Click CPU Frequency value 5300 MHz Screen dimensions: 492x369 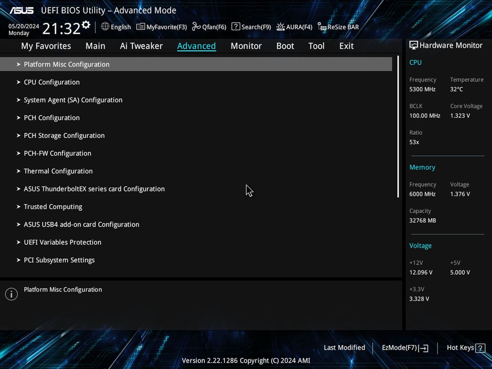click(x=422, y=89)
